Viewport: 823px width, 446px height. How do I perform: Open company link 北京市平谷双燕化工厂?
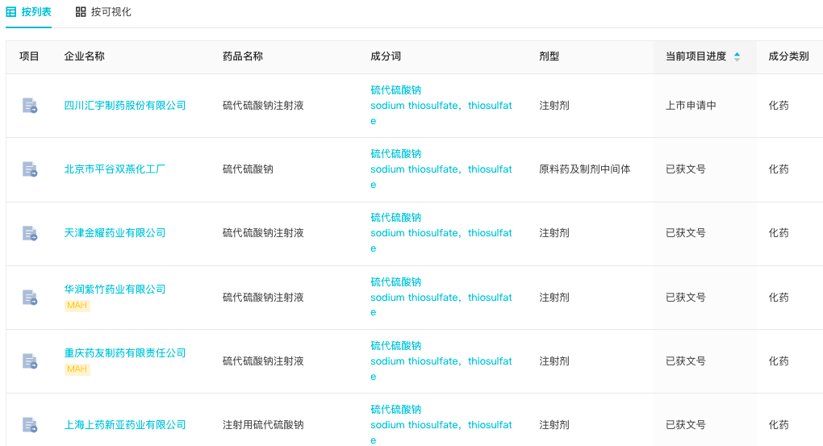pyautogui.click(x=115, y=169)
